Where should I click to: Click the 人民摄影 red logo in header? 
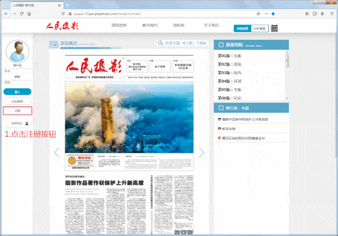(62, 26)
